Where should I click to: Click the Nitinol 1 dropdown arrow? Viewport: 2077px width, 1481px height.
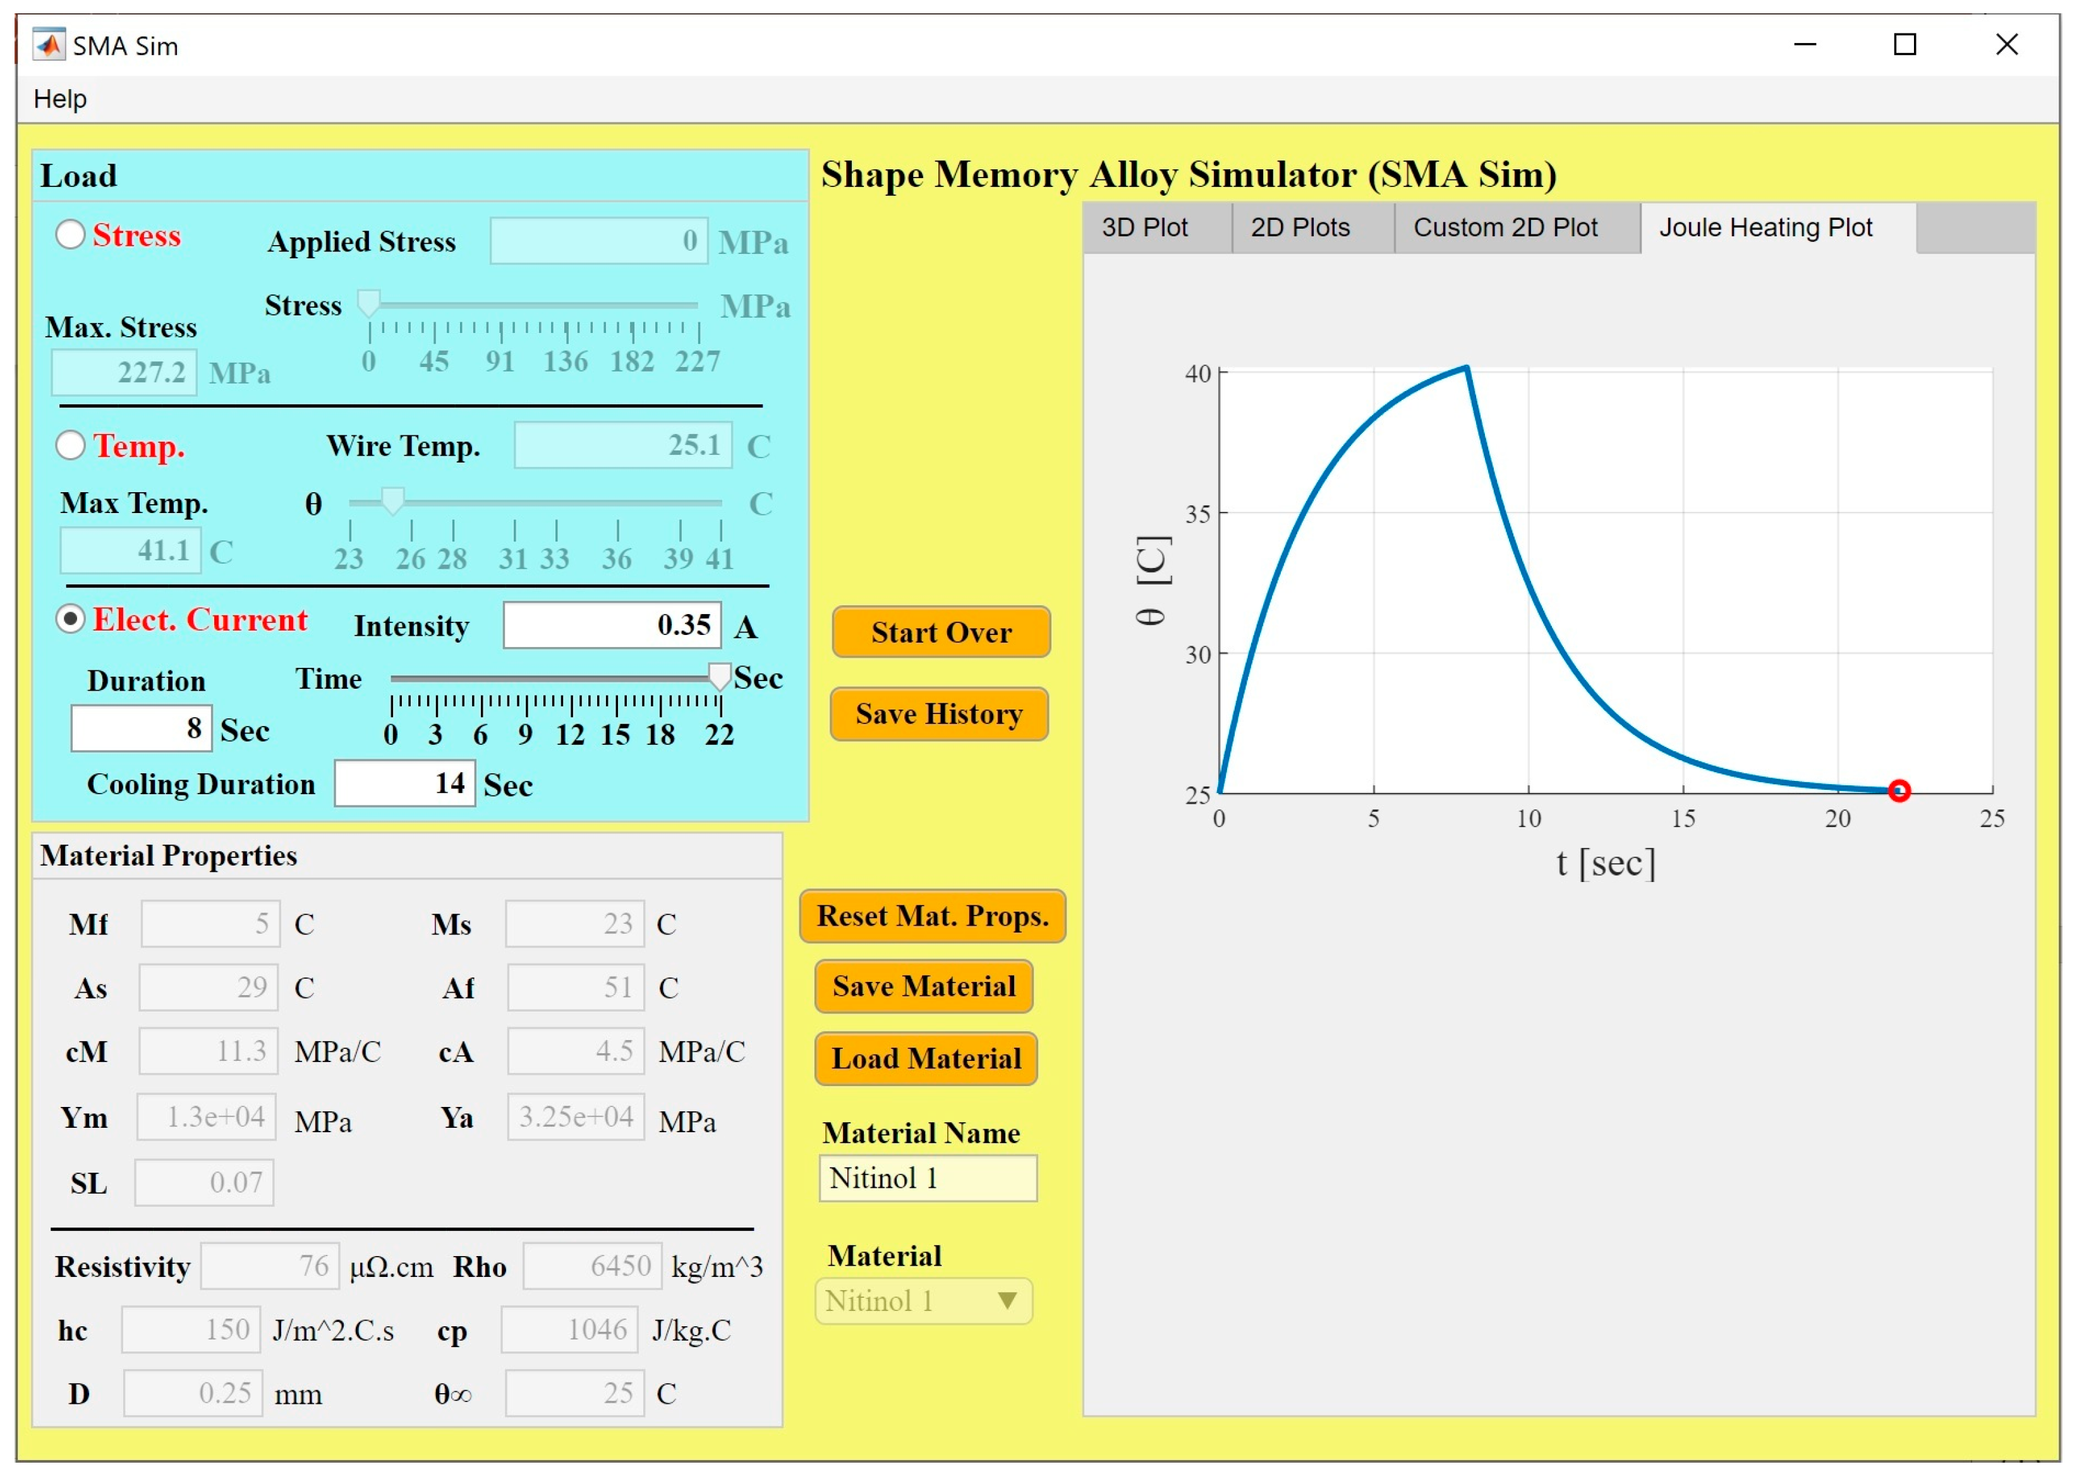tap(1007, 1300)
